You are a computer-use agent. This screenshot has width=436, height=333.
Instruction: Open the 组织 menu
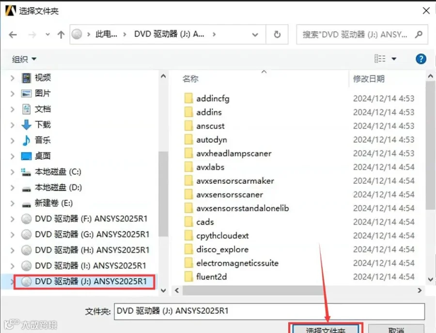24,59
